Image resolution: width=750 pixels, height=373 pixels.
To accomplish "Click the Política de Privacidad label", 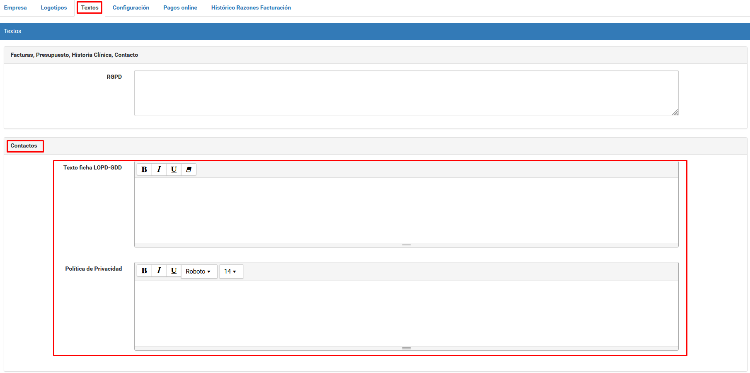I will coord(94,269).
